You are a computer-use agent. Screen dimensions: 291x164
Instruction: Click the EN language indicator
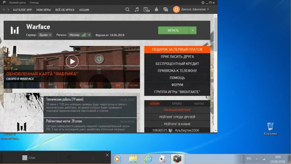[x=249, y=159]
